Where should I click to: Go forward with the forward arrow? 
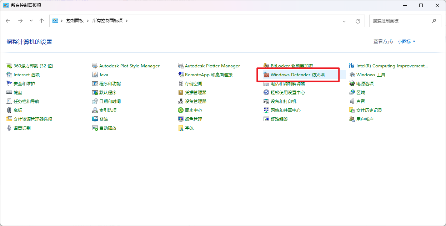click(20, 21)
